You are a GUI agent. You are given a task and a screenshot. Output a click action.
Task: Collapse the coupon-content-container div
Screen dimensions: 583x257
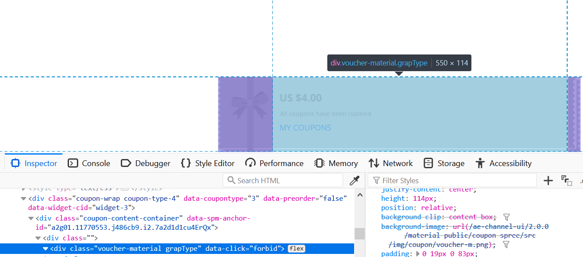pyautogui.click(x=31, y=218)
